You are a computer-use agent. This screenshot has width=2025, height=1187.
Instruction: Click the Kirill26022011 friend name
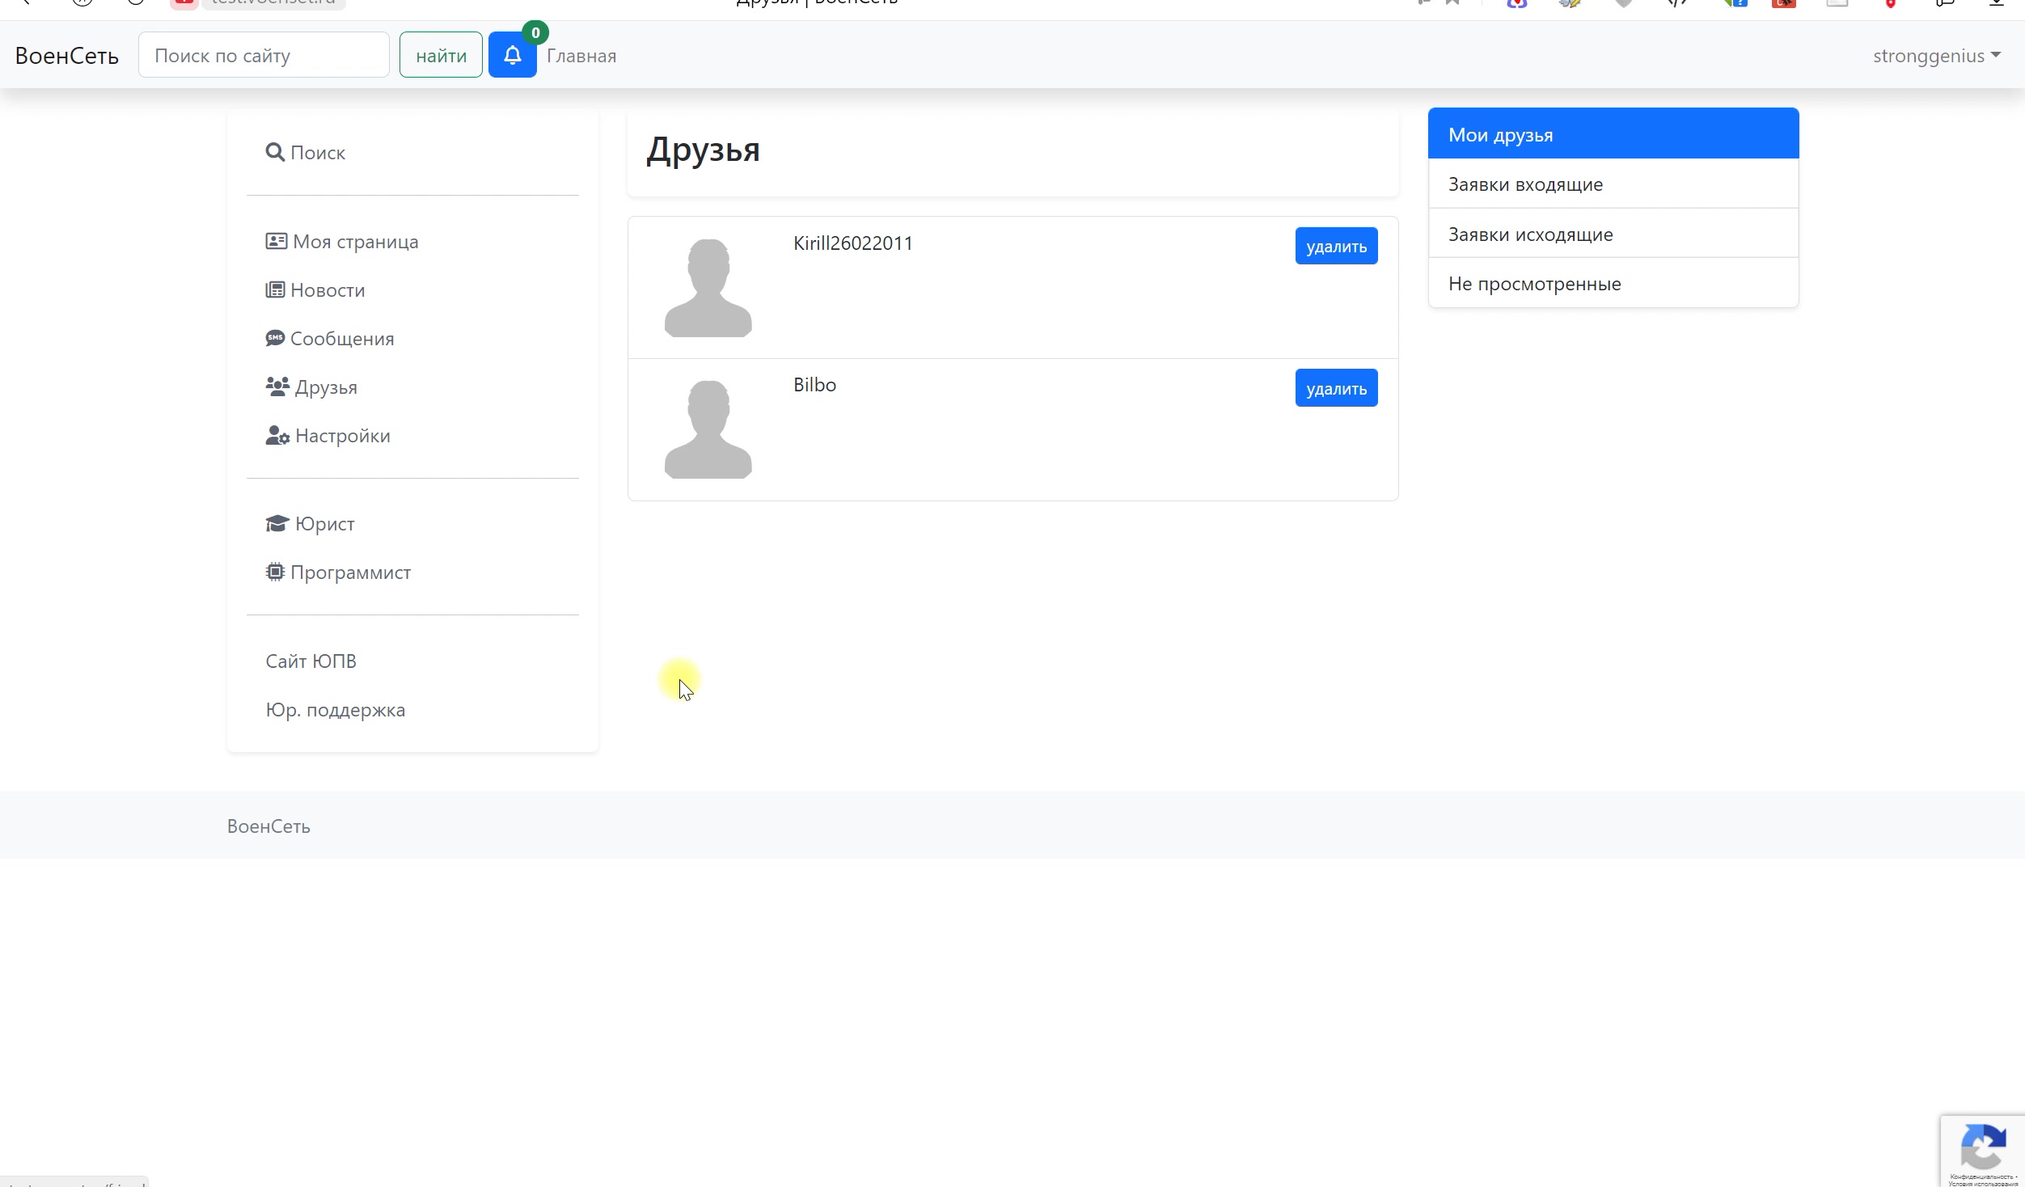coord(853,243)
